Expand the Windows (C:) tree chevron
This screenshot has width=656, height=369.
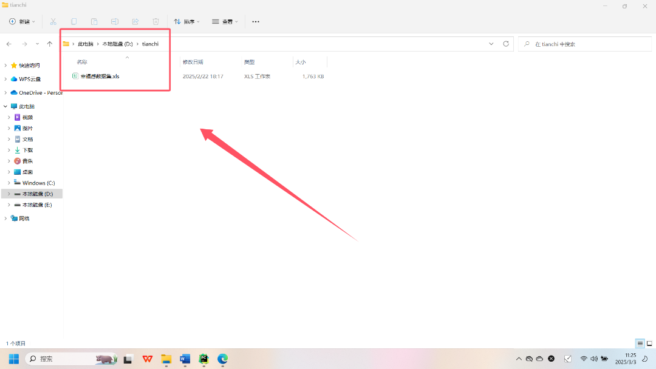coord(9,183)
